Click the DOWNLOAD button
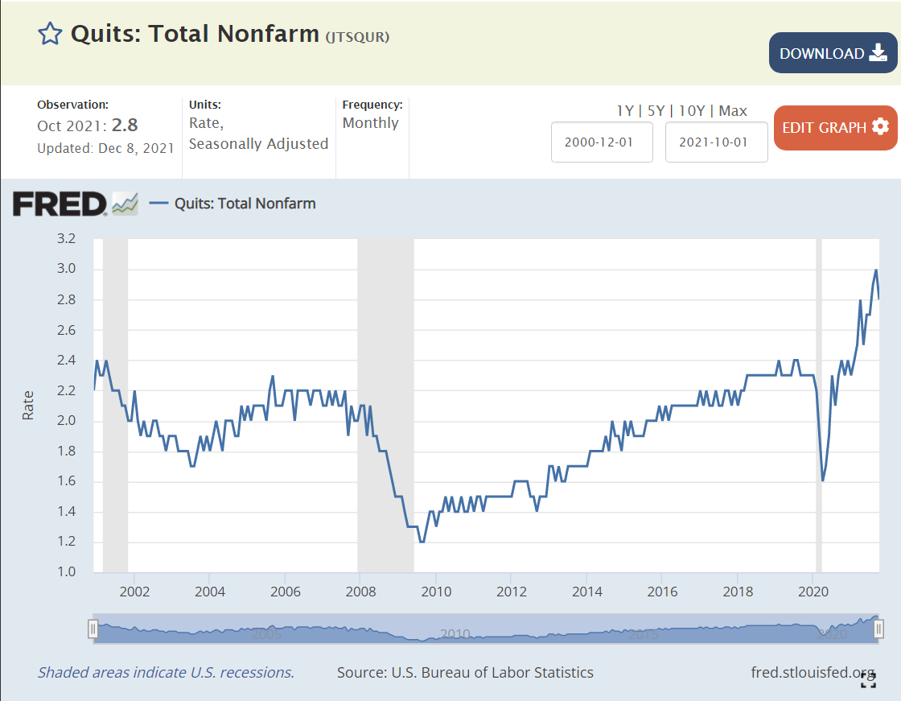Image resolution: width=901 pixels, height=701 pixels. [x=833, y=53]
